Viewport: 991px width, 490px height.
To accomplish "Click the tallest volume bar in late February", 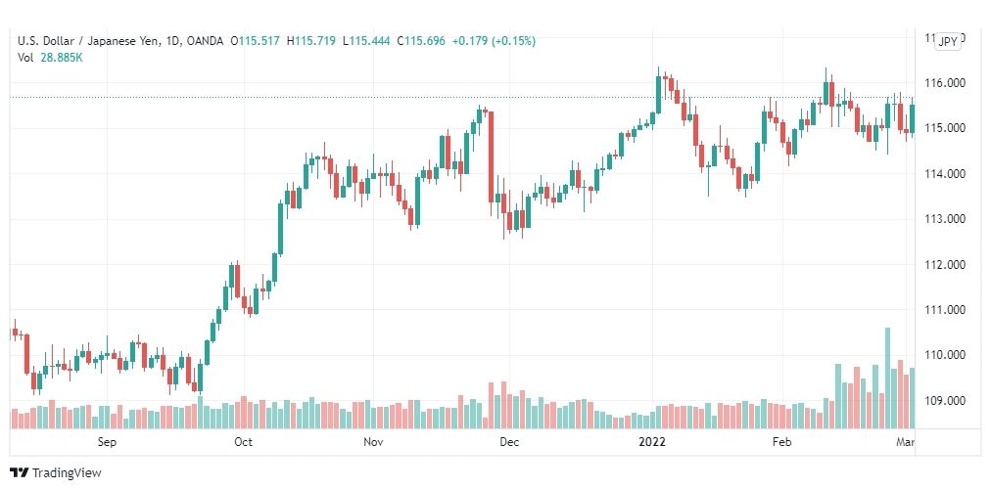I will (x=887, y=379).
